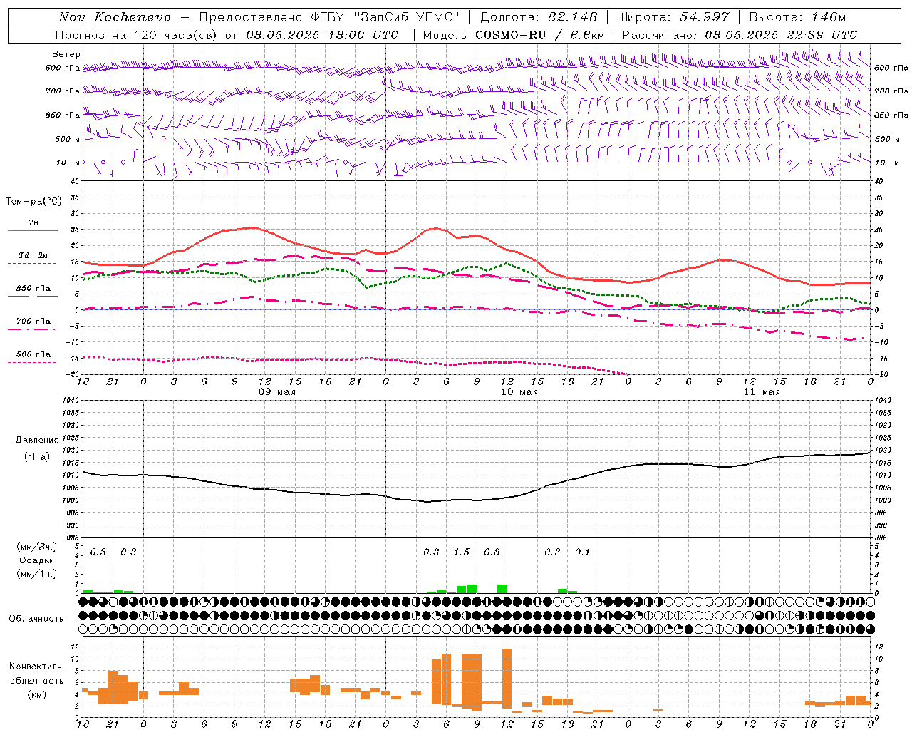Click the date label 09 мая

pyautogui.click(x=276, y=392)
